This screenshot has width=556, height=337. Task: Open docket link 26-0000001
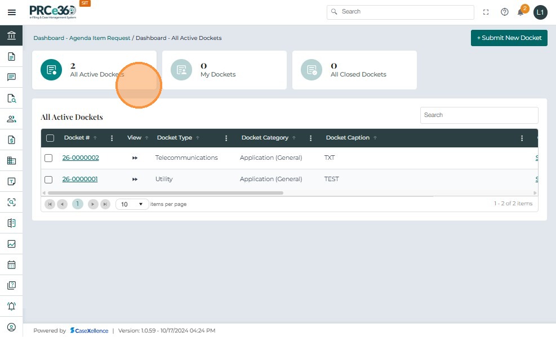tap(80, 179)
